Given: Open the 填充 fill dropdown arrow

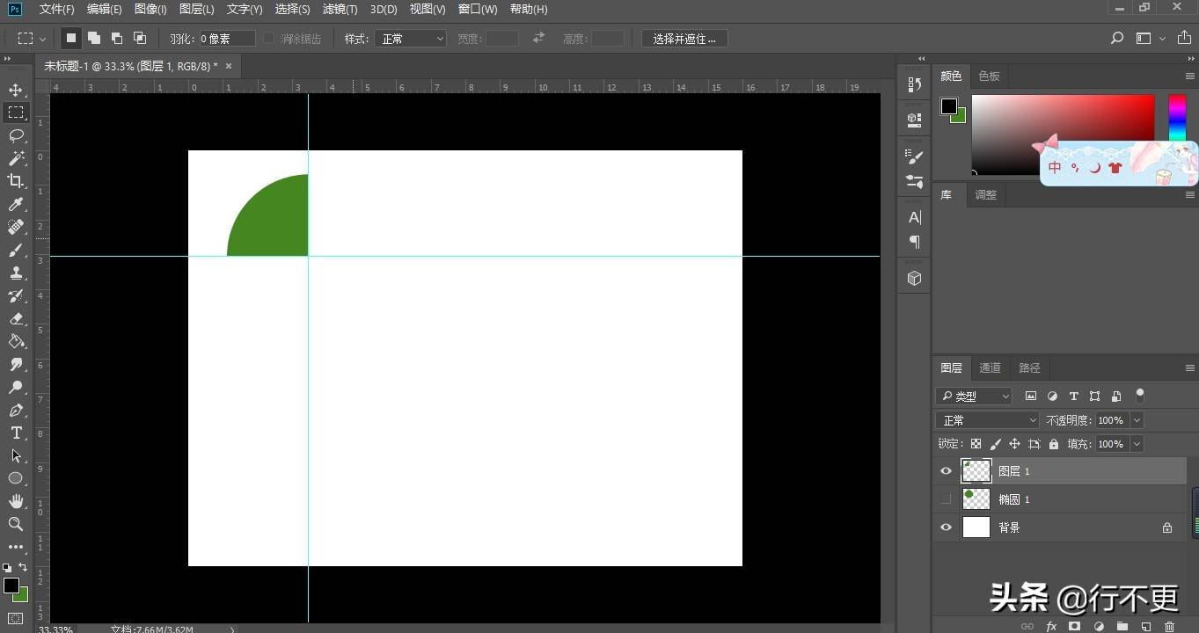Looking at the screenshot, I should [x=1137, y=444].
